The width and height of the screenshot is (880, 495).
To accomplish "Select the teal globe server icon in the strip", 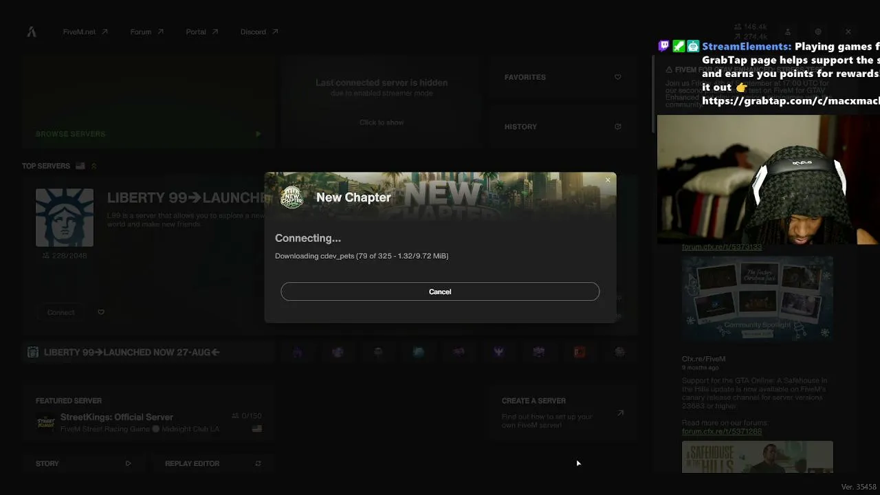I will click(x=418, y=352).
